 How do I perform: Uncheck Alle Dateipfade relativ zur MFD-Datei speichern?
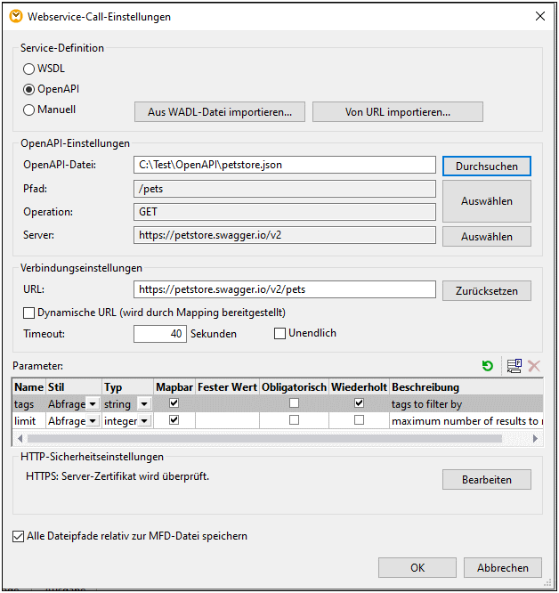pos(18,536)
